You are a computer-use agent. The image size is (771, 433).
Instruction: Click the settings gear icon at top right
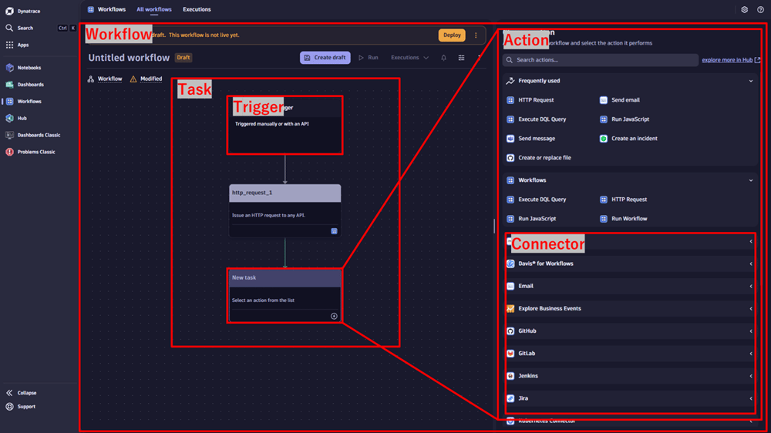point(744,10)
